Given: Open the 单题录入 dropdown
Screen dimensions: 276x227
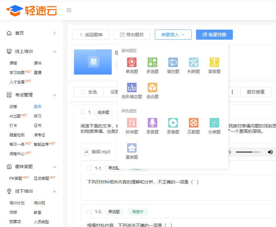Looking at the screenshot, I should click(x=173, y=35).
